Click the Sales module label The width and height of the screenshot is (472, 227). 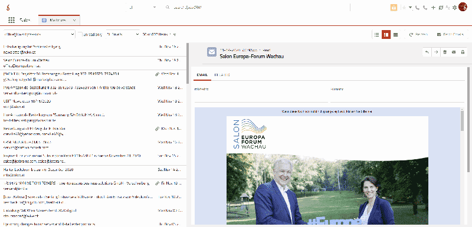[x=25, y=20]
